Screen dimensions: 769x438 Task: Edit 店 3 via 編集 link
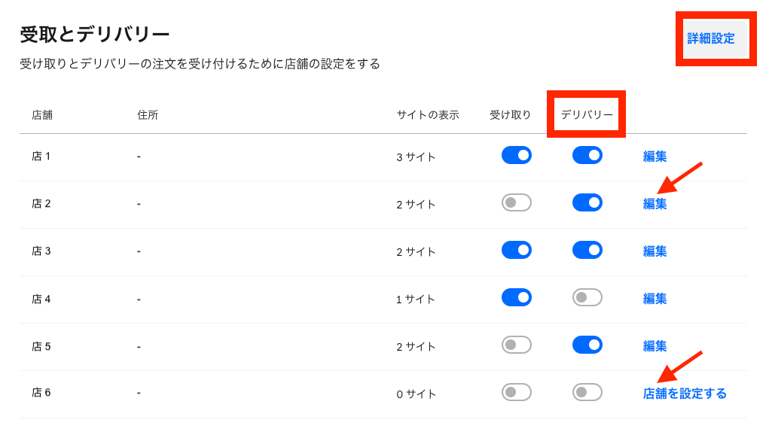pyautogui.click(x=655, y=251)
